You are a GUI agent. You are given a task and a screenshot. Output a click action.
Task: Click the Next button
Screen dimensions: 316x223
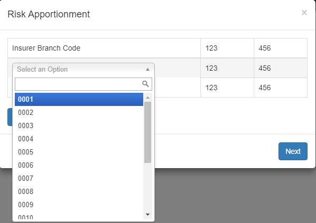[293, 151]
